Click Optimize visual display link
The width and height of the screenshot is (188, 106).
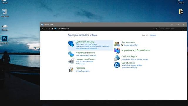pyautogui.click(x=129, y=67)
